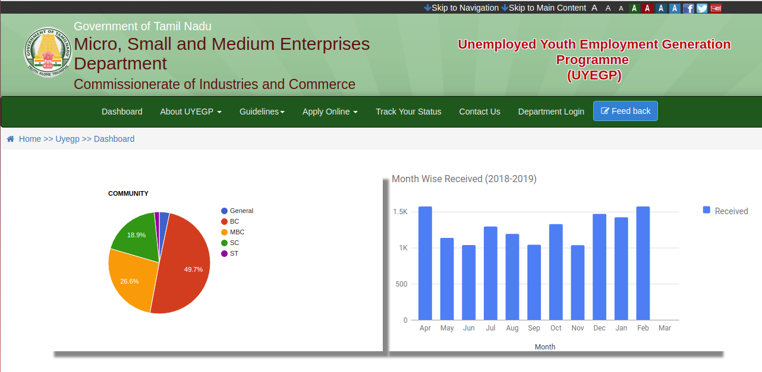Open the Twitter page icon

(702, 8)
